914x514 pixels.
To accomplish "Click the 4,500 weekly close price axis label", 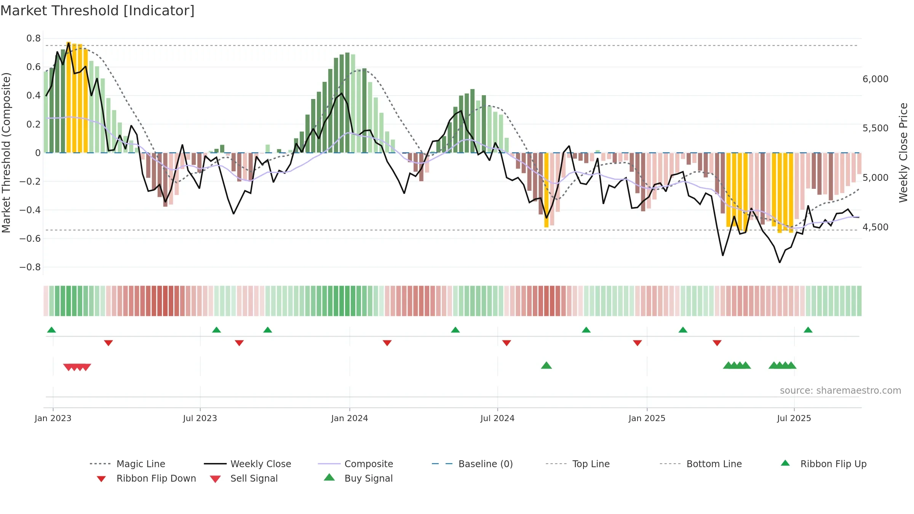I will [876, 227].
